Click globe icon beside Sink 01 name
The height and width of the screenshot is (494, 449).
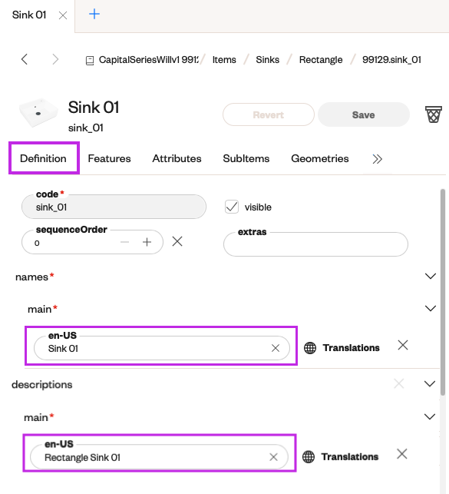click(x=310, y=348)
